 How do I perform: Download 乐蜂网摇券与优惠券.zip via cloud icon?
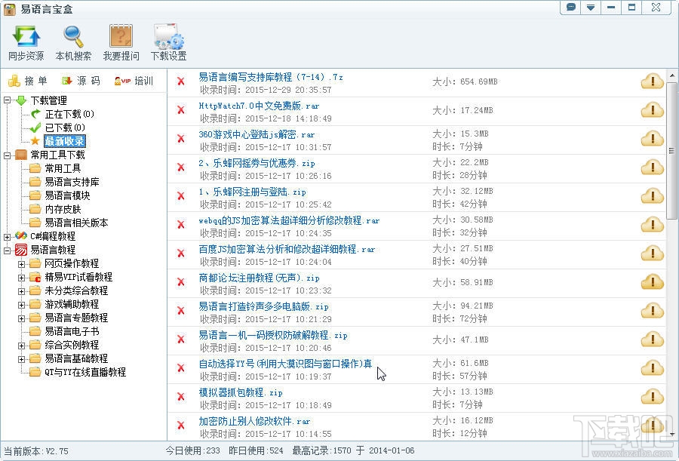coord(652,167)
